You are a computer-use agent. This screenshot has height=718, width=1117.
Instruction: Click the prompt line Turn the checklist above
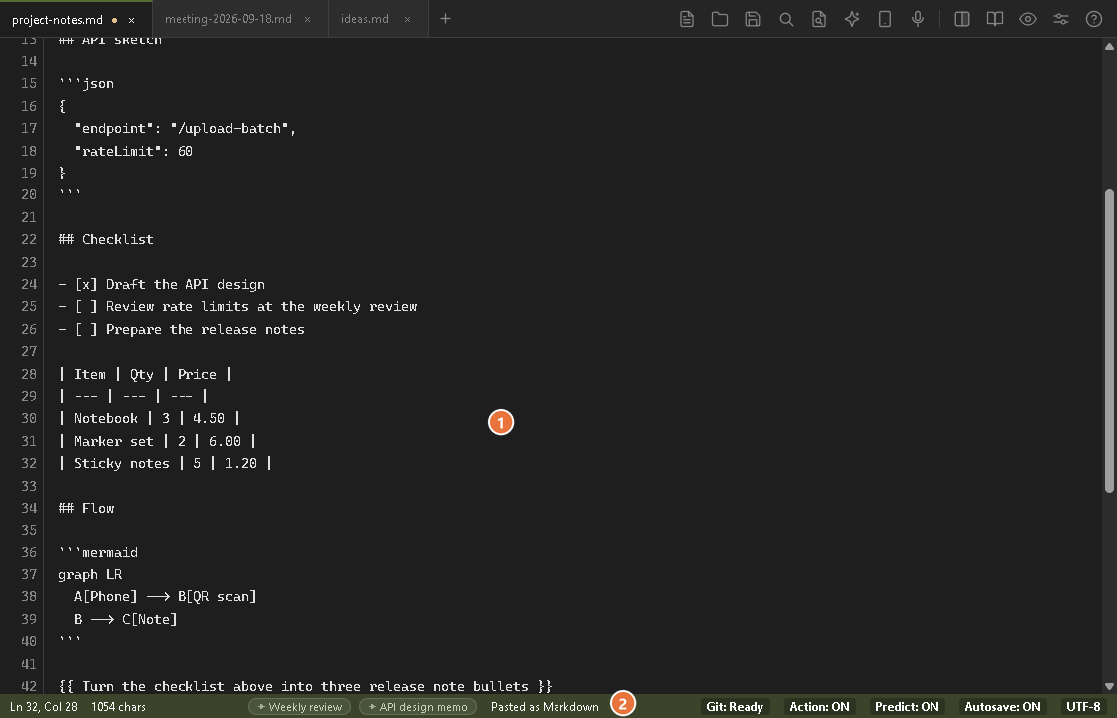[305, 686]
